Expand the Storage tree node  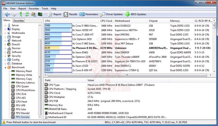point(5,37)
